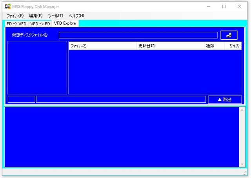Click the MSX app icon in title bar

[8, 6]
